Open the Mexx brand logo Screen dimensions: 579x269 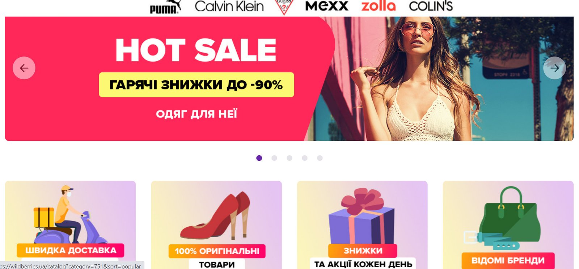tap(327, 6)
